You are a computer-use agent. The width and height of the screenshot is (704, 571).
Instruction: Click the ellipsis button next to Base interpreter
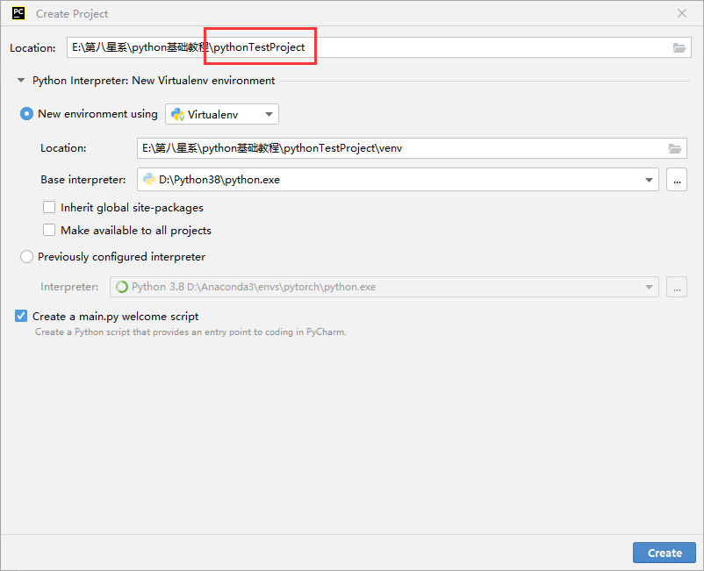click(677, 180)
